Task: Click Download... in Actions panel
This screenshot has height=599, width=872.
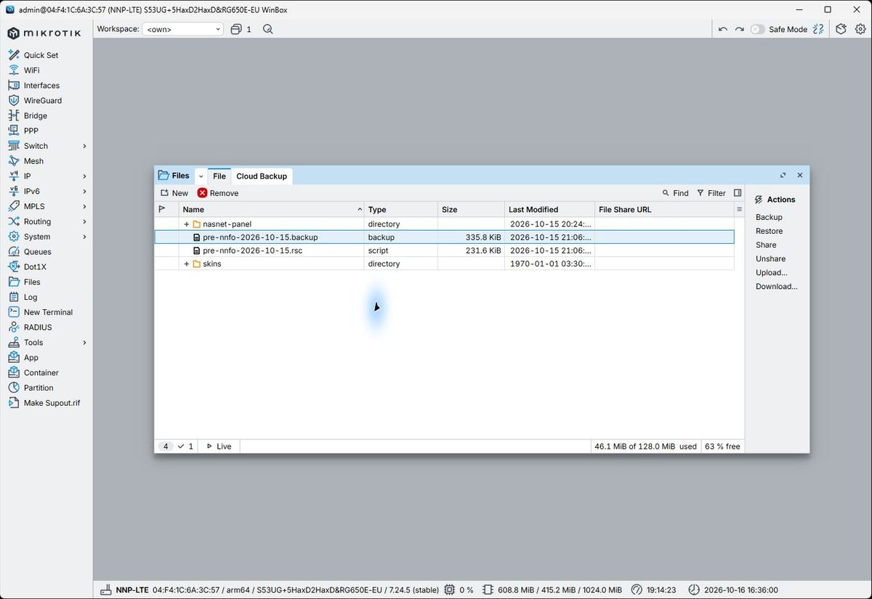Action: pyautogui.click(x=777, y=286)
